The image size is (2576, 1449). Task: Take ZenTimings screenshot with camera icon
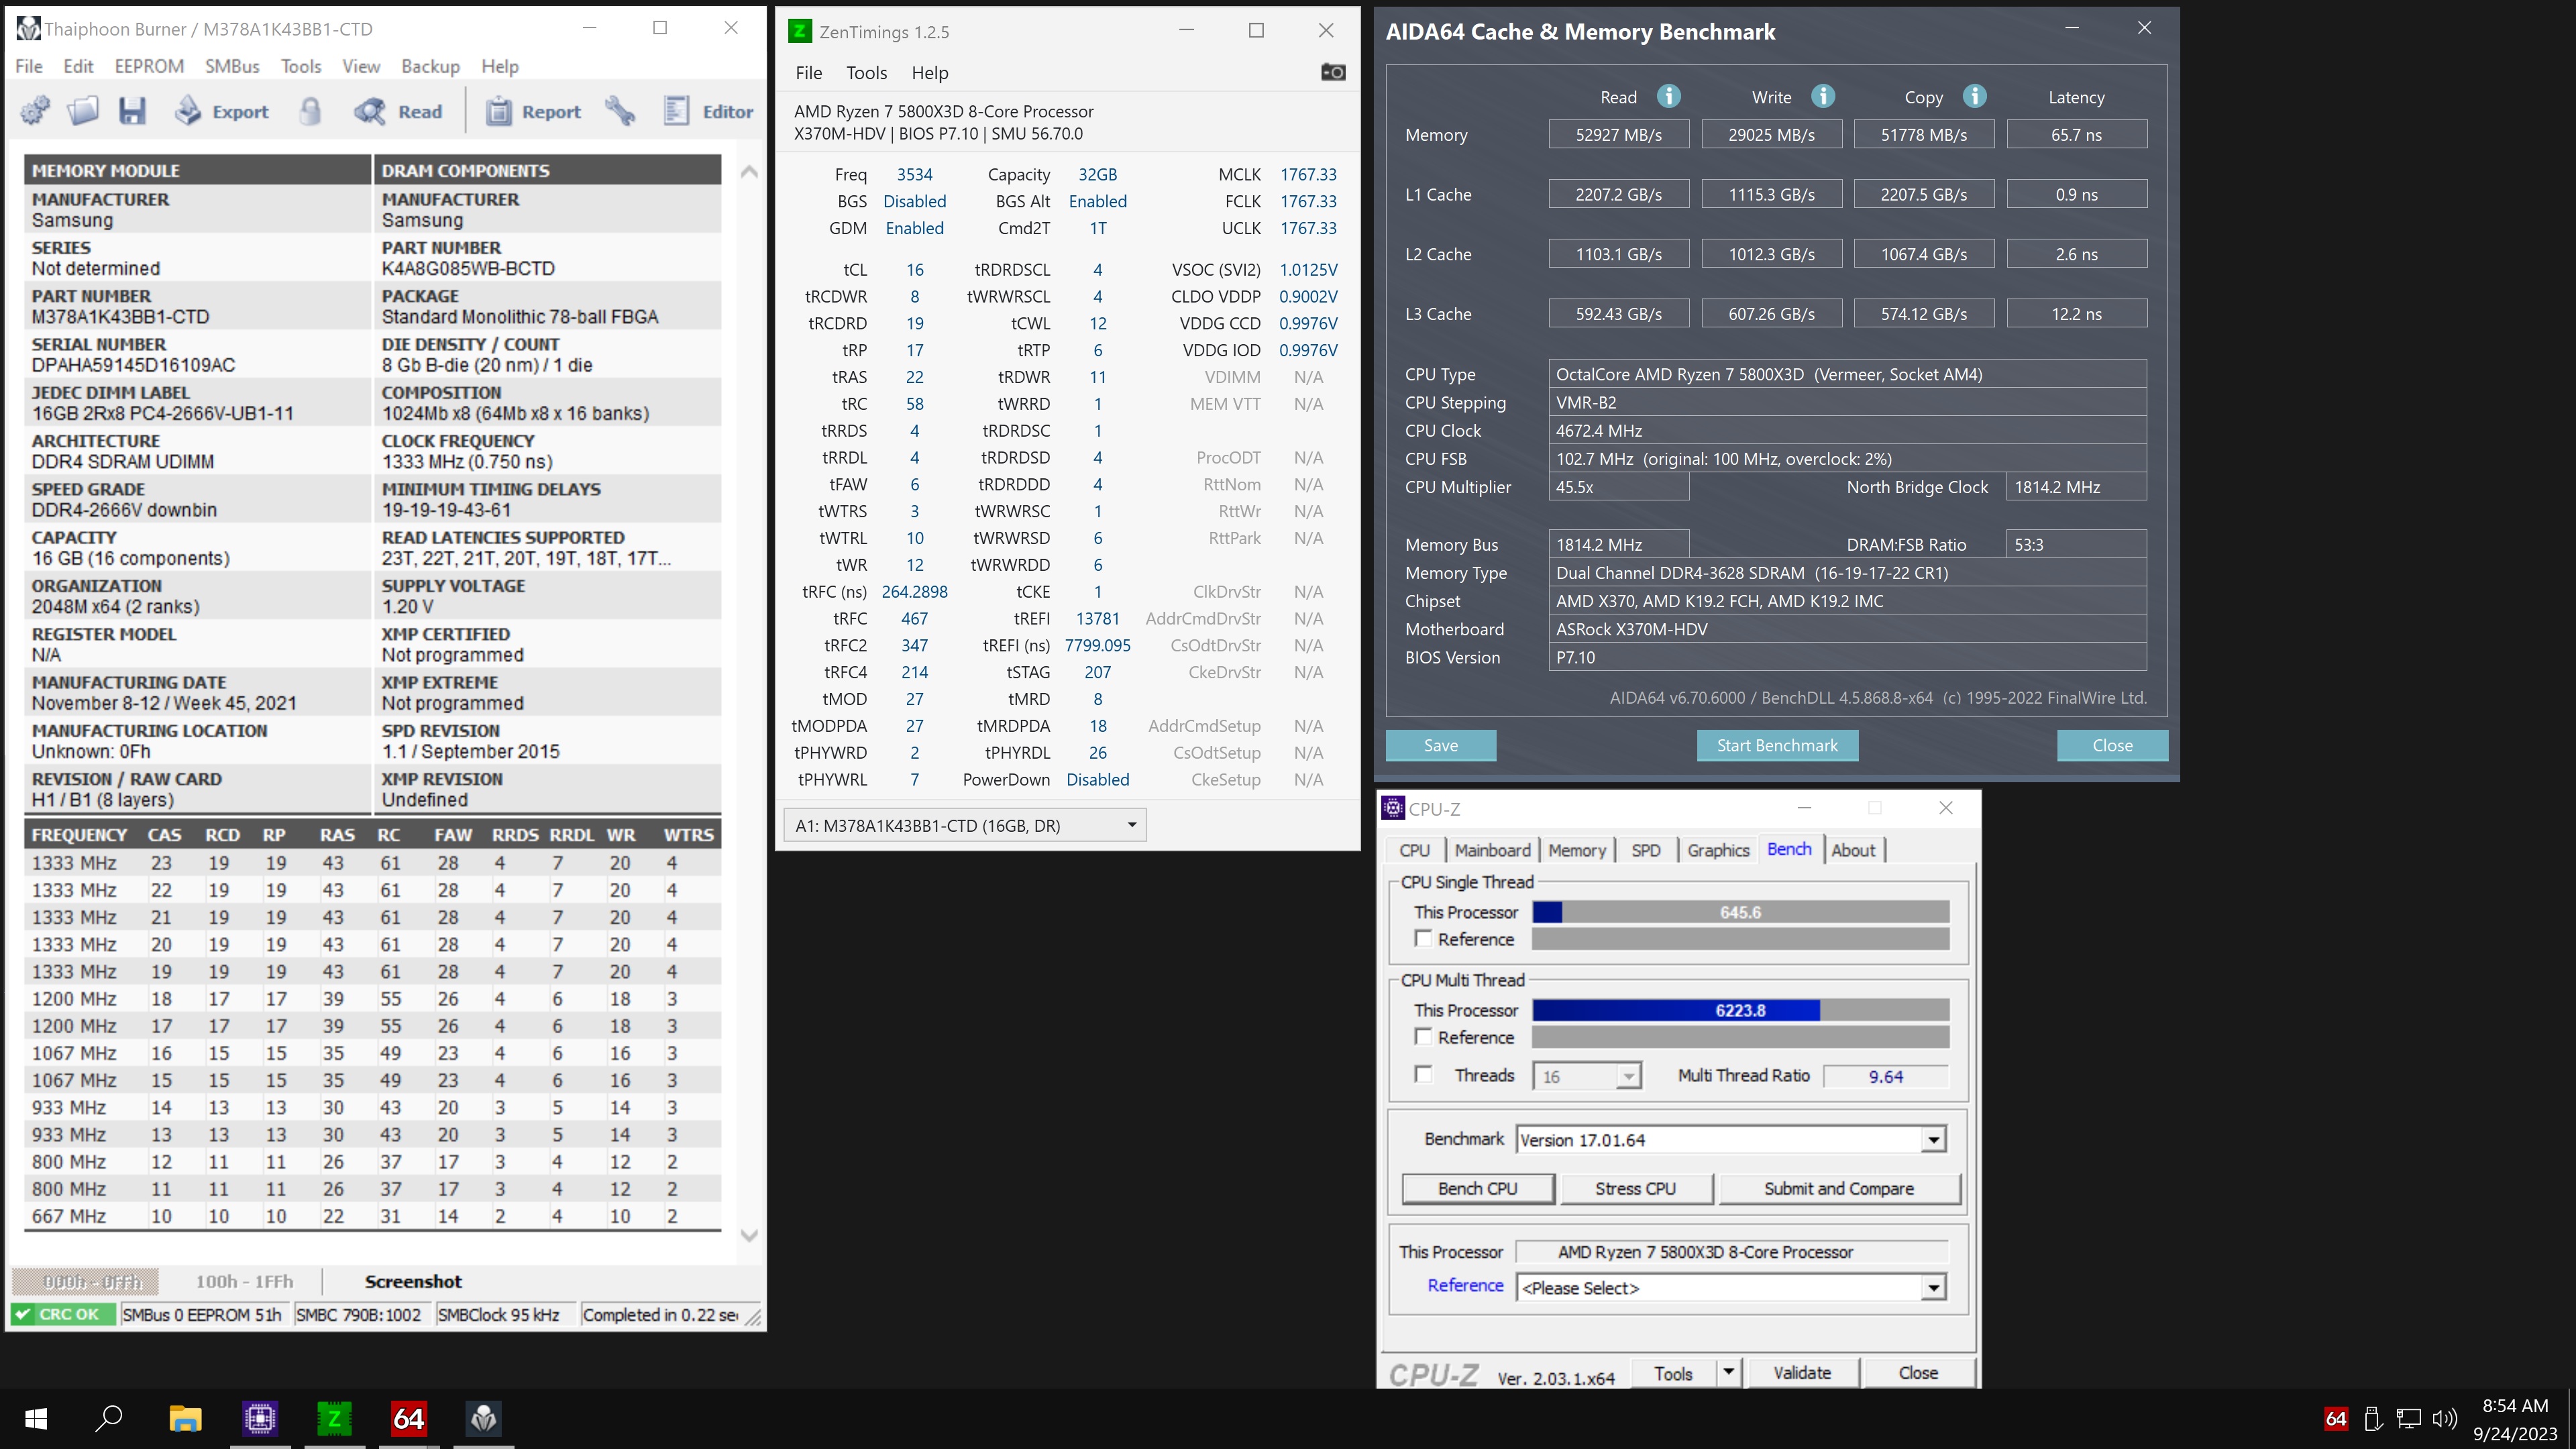[x=1332, y=72]
